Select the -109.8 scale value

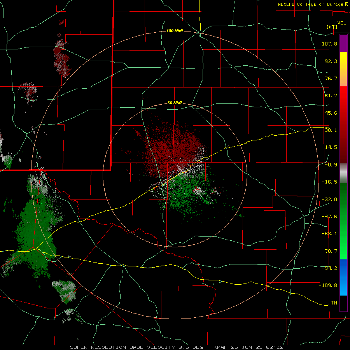tap(328, 285)
